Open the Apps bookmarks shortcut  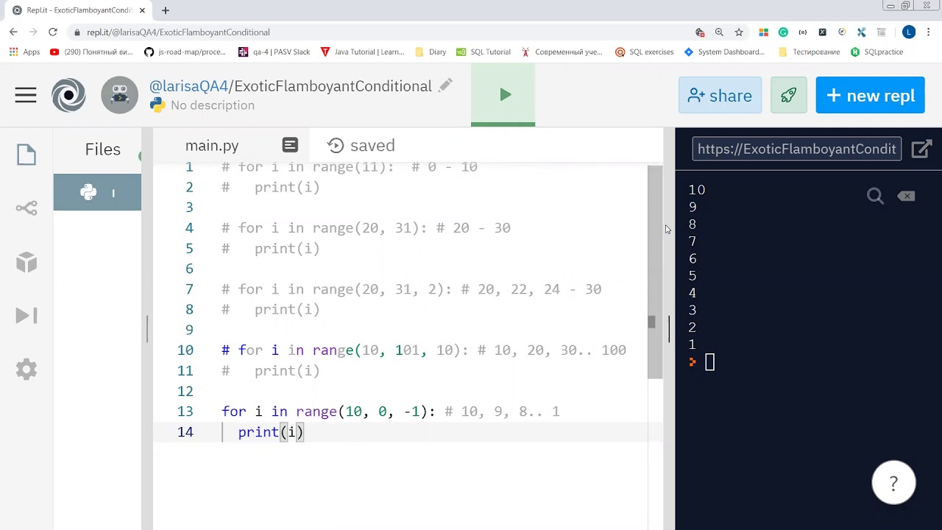pyautogui.click(x=24, y=52)
